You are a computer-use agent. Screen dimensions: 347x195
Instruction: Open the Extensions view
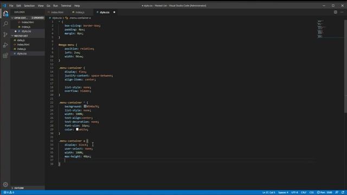(5, 55)
